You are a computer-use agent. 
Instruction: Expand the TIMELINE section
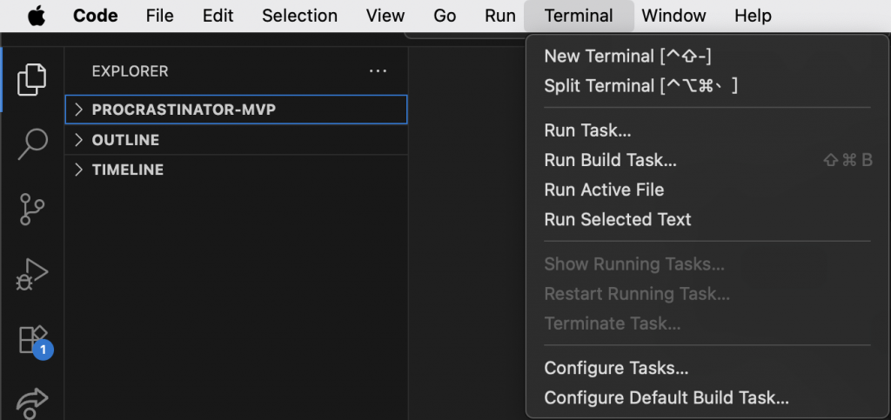point(127,170)
